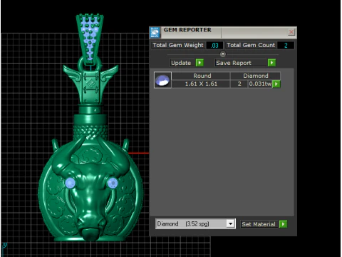The width and height of the screenshot is (342, 257).
Task: Open the Diamond (3.52 spg) material dropdown
Action: coord(195,224)
